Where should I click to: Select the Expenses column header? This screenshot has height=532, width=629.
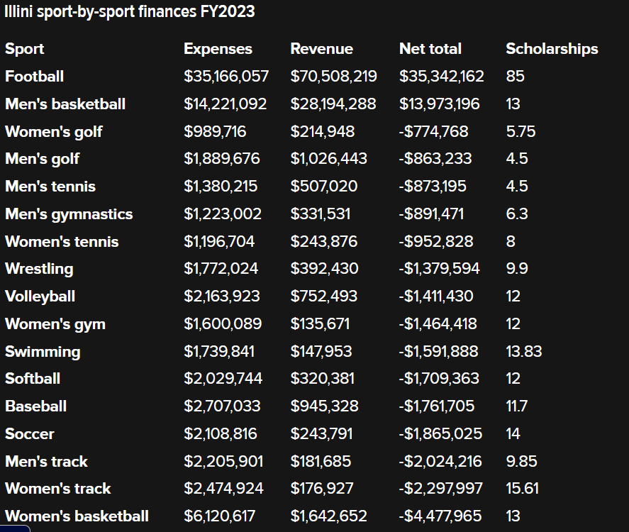[218, 49]
